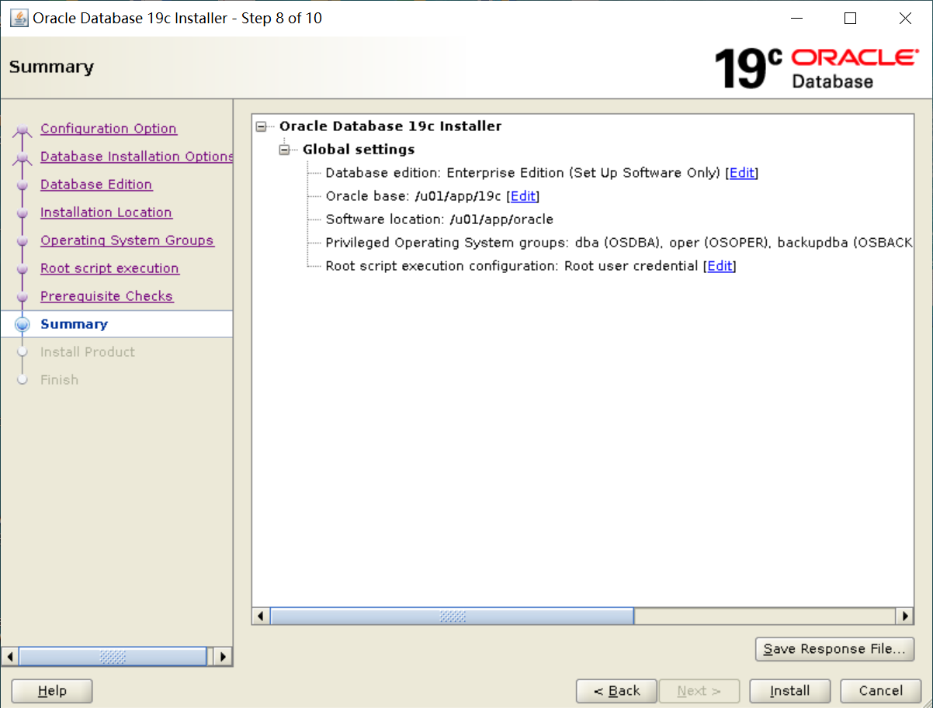The height and width of the screenshot is (708, 933).
Task: Click summary pane scrollbar left arrow
Action: point(261,616)
